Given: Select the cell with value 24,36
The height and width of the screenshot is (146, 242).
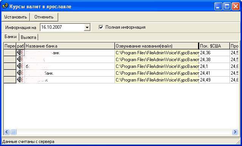Looking at the screenshot, I should (x=214, y=53).
